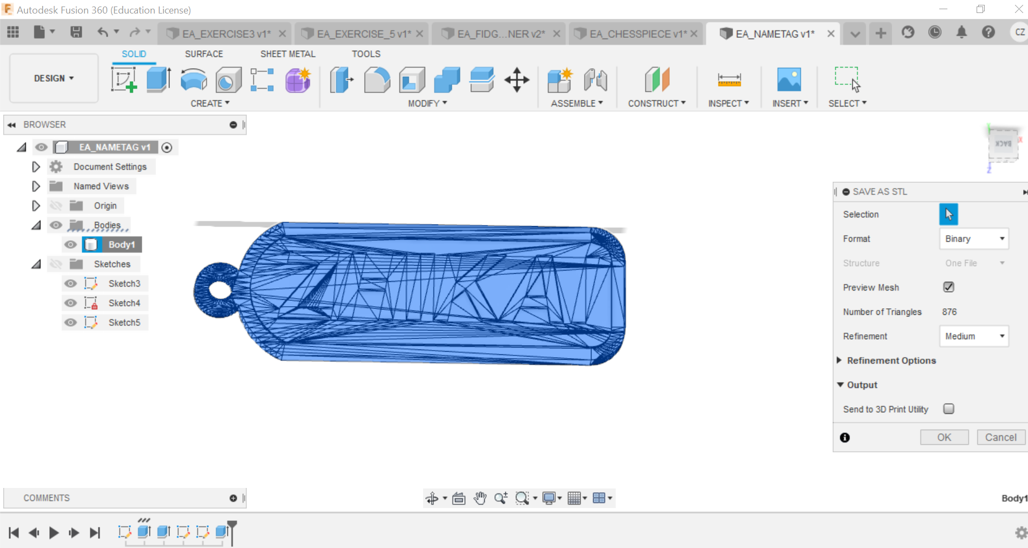The image size is (1028, 548).
Task: Click the Insert Canvas icon
Action: click(789, 79)
